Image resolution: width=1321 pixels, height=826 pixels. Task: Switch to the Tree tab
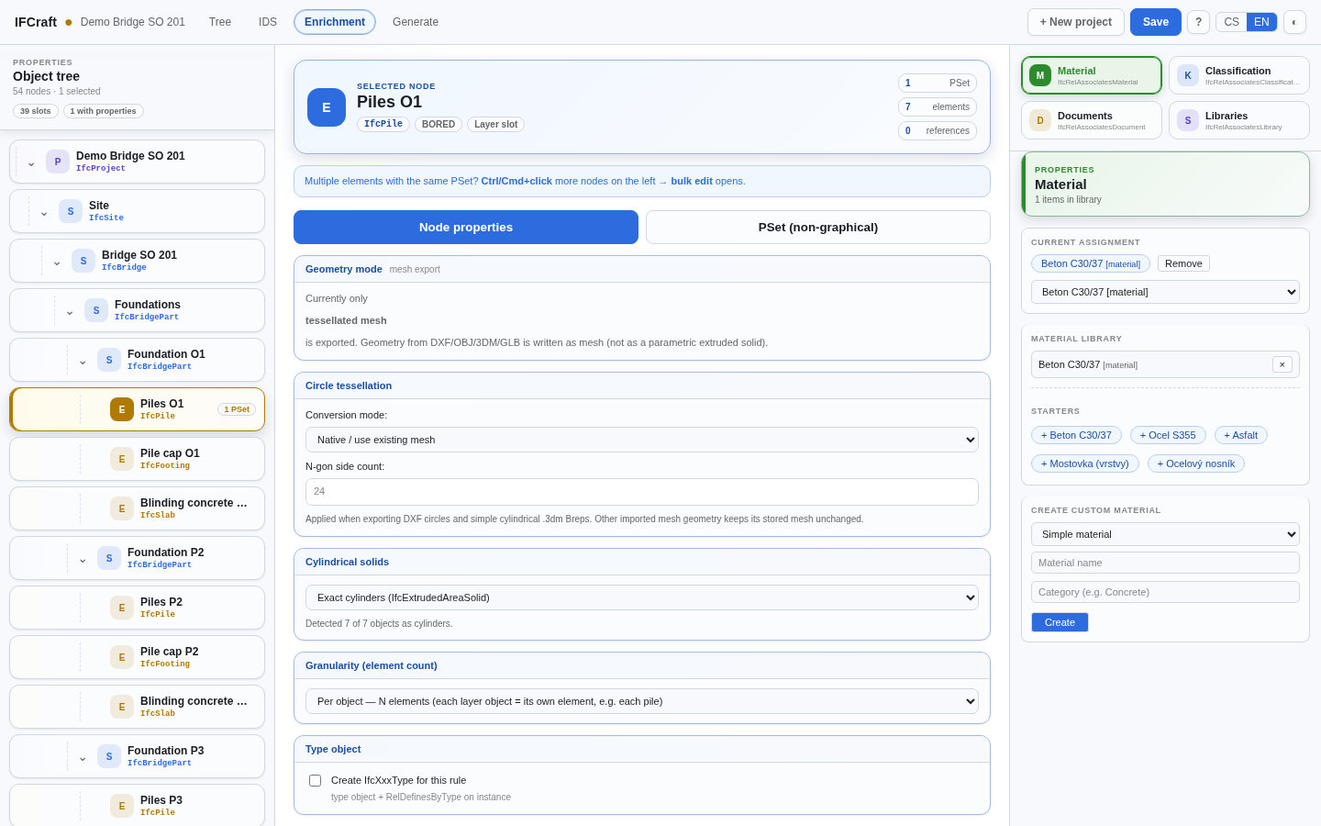220,22
